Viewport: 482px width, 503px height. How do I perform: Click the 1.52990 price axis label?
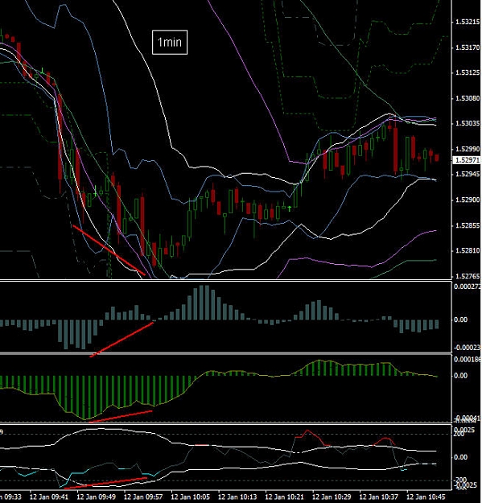pyautogui.click(x=468, y=149)
